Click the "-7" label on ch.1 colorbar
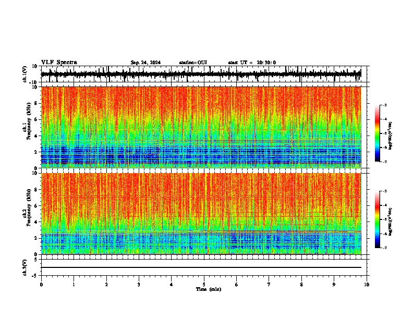 [x=385, y=162]
